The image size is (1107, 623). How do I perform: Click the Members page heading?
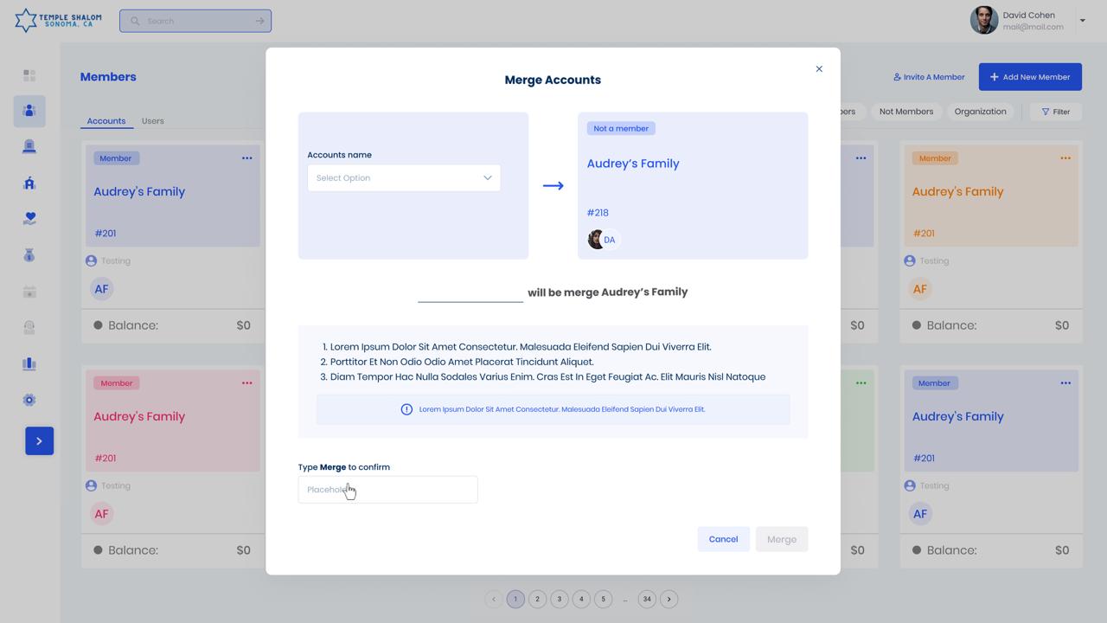point(108,77)
